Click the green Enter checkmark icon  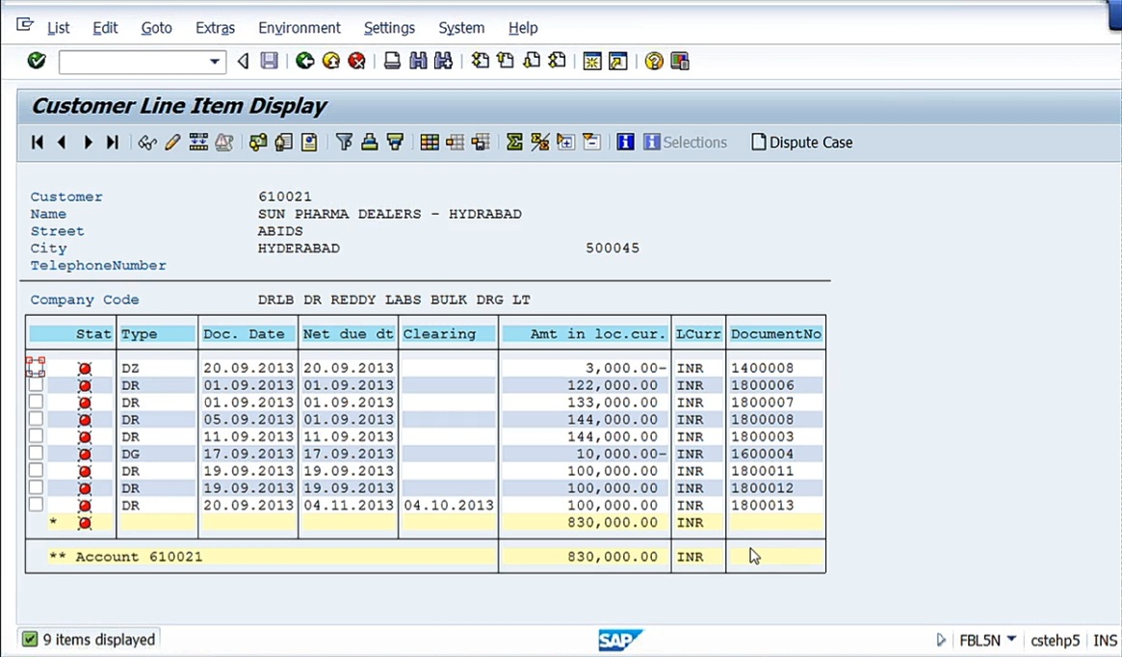(x=37, y=61)
